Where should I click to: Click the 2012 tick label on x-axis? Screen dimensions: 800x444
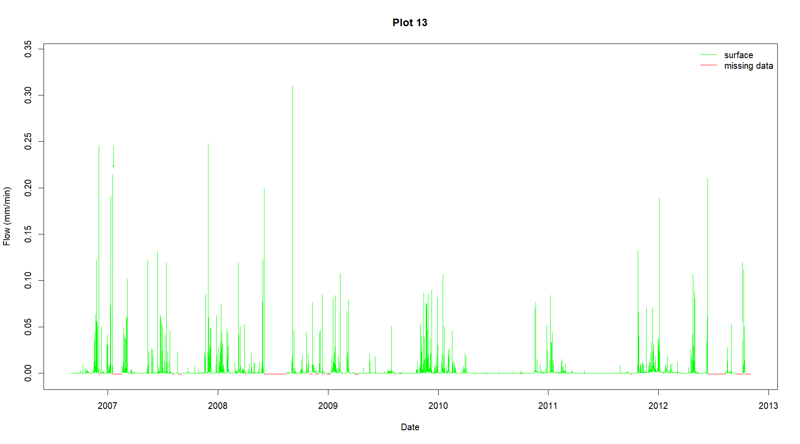click(658, 405)
